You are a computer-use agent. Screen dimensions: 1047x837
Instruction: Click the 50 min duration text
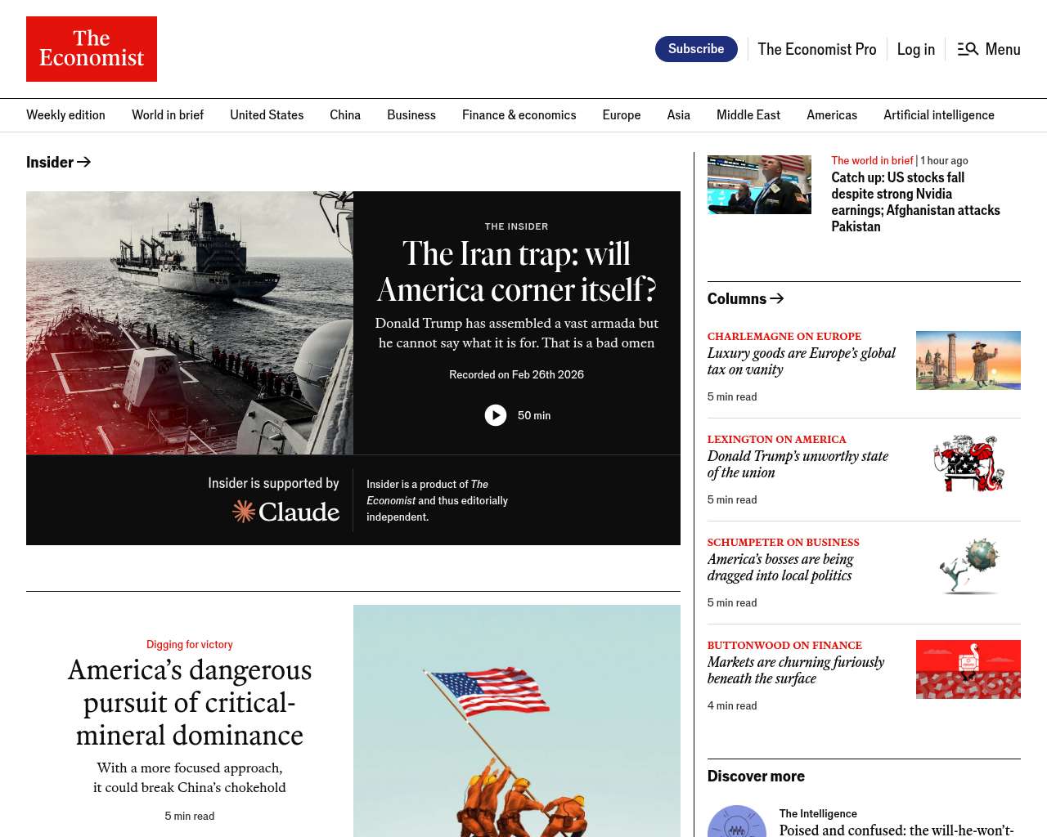click(x=534, y=416)
